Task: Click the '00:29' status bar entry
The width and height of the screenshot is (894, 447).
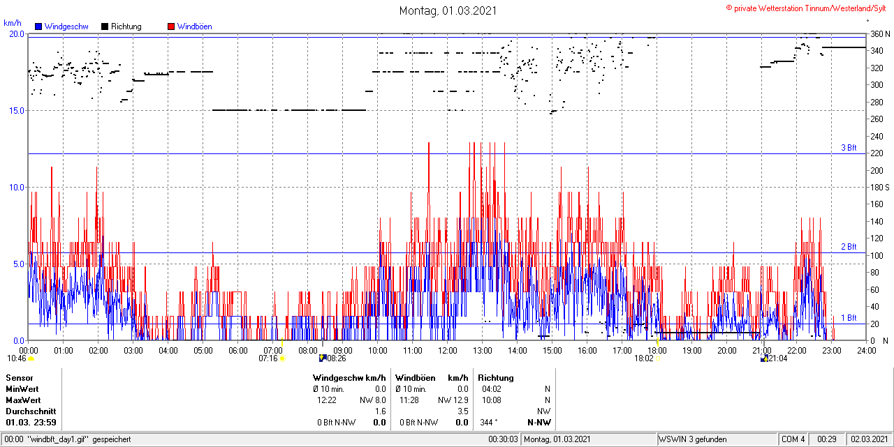Action: tap(828, 439)
